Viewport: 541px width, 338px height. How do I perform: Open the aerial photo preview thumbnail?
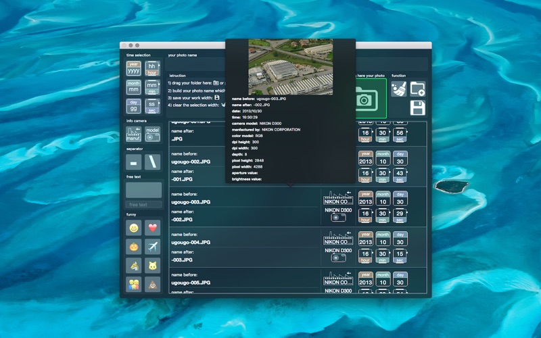tap(290, 66)
